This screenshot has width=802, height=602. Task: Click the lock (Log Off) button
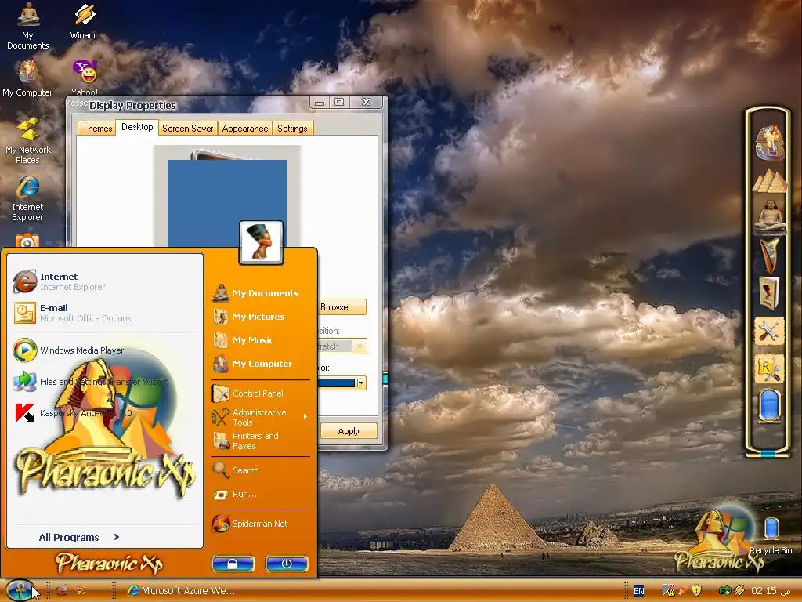click(x=233, y=564)
